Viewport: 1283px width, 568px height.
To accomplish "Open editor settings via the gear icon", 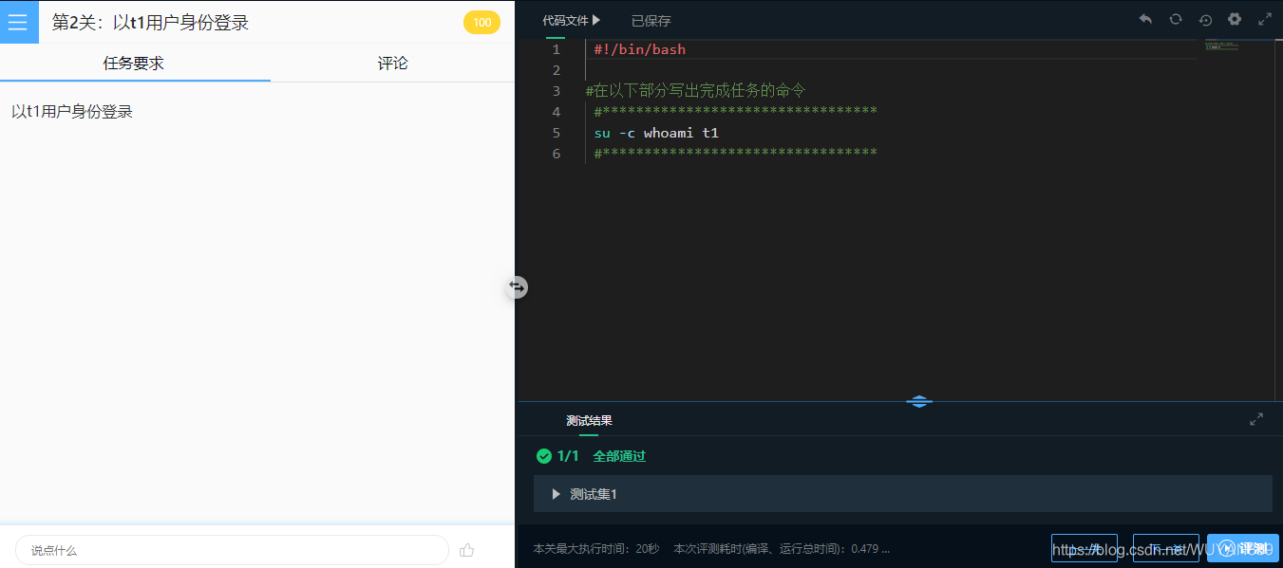I will pyautogui.click(x=1235, y=19).
